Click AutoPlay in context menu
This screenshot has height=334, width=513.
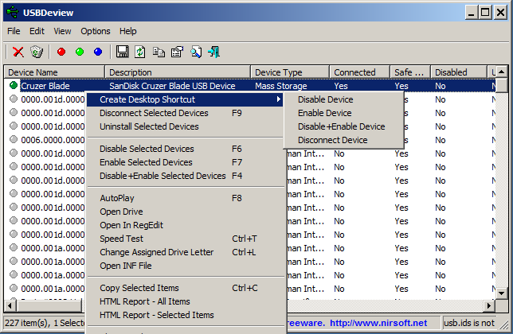pyautogui.click(x=185, y=198)
